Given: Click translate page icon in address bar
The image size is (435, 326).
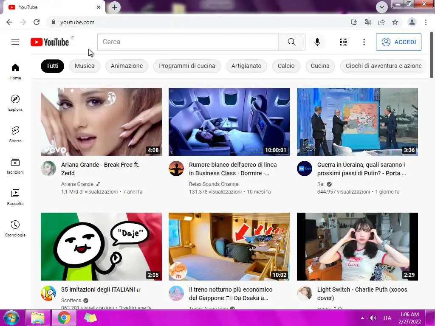Looking at the screenshot, I should pos(367,22).
